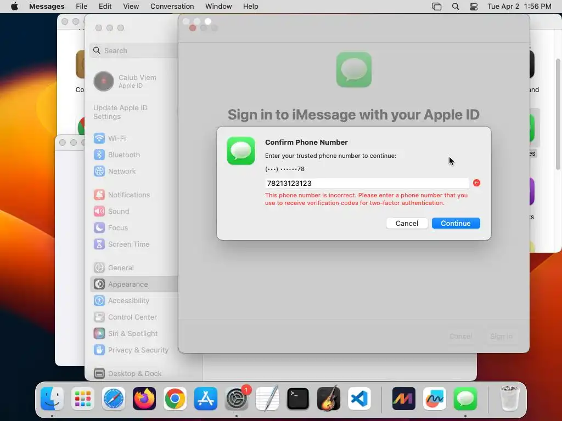Open the Edit menu
The width and height of the screenshot is (562, 421).
tap(105, 7)
